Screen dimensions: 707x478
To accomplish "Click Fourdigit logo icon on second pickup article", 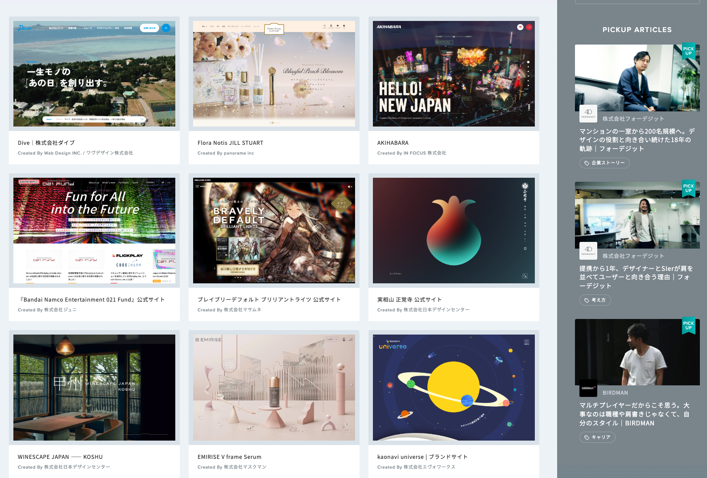I will pyautogui.click(x=588, y=251).
